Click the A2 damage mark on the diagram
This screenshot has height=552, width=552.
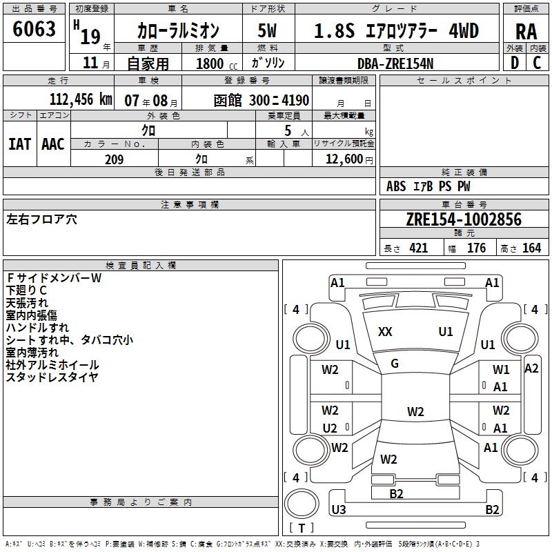(531, 368)
